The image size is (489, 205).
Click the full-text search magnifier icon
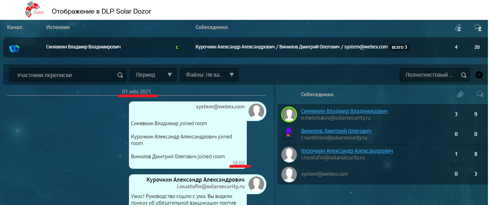[x=464, y=75]
